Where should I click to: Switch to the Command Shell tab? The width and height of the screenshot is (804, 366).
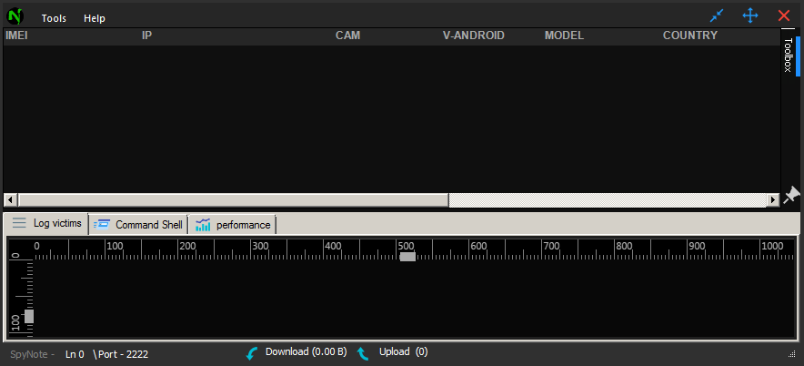[x=138, y=224]
